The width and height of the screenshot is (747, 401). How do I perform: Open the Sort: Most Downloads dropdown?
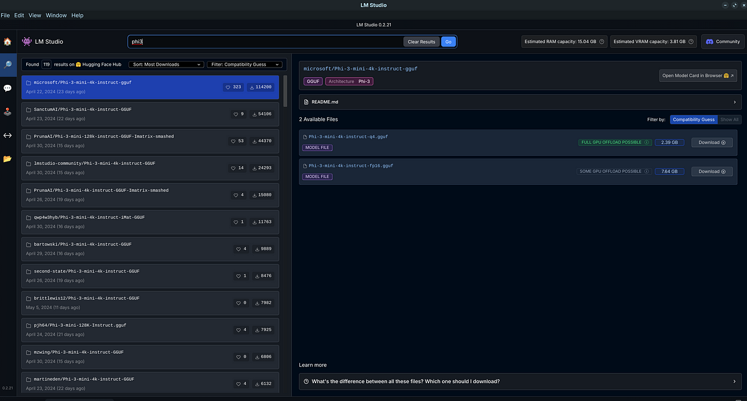(x=167, y=65)
